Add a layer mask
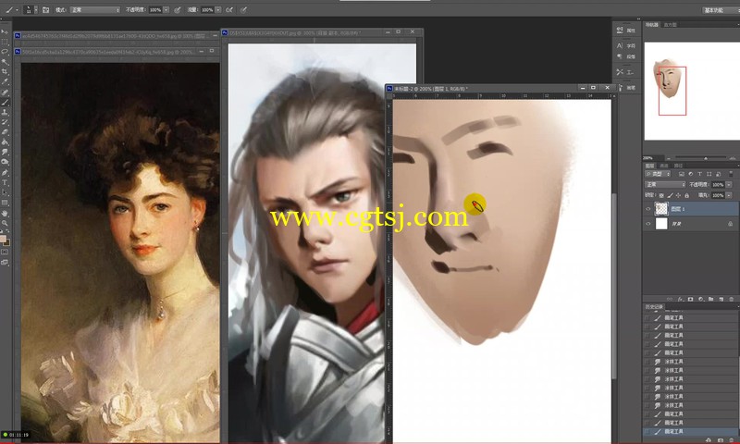 690,299
